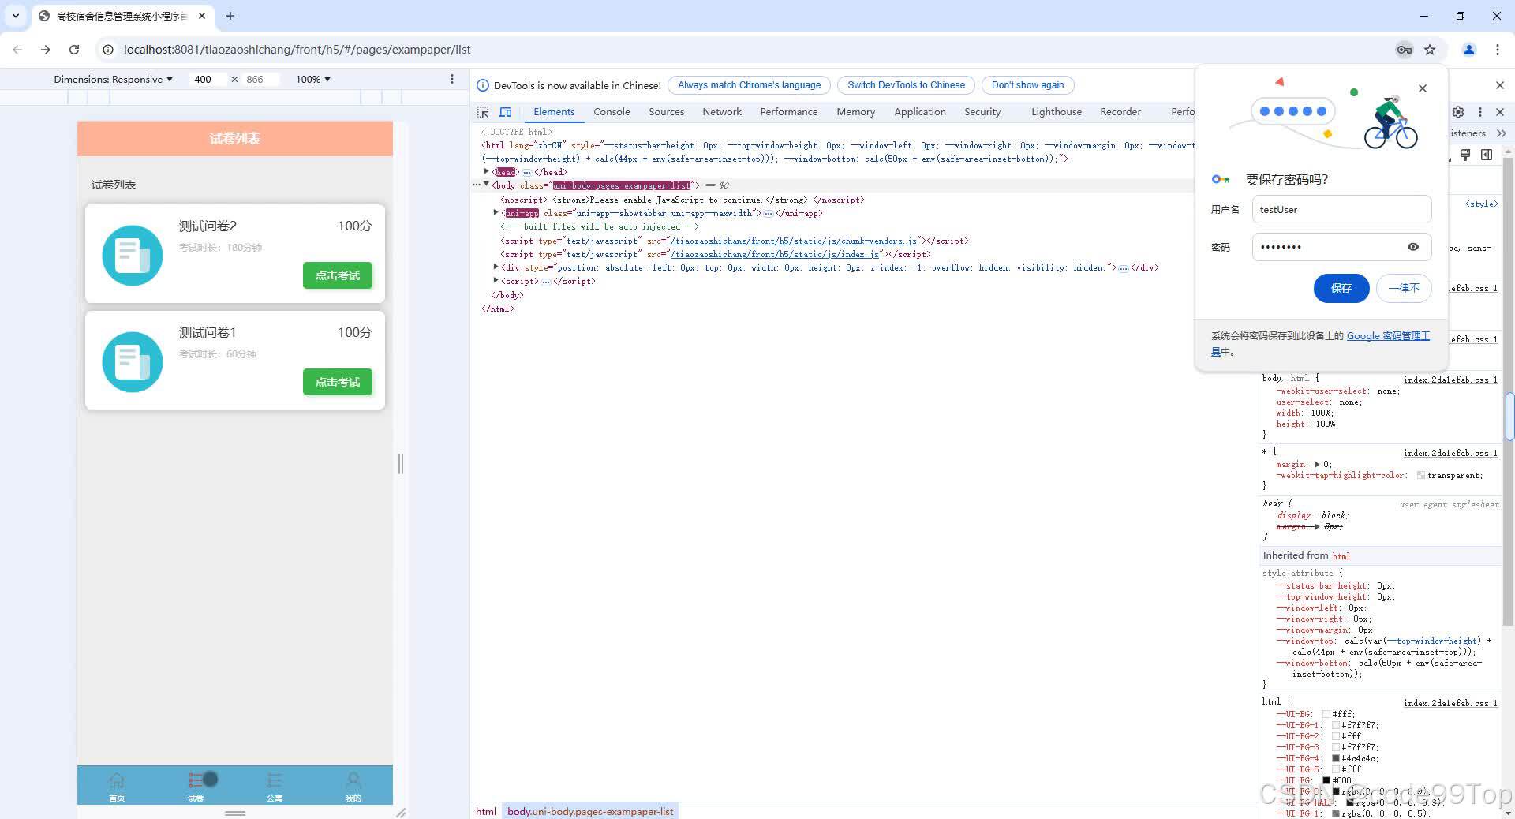Screen dimensions: 1515x819
Task: Expand the uni-app element node
Action: pyautogui.click(x=496, y=212)
